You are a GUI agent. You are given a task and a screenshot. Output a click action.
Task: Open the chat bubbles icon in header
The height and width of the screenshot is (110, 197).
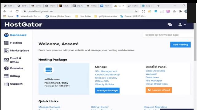[x=170, y=25]
